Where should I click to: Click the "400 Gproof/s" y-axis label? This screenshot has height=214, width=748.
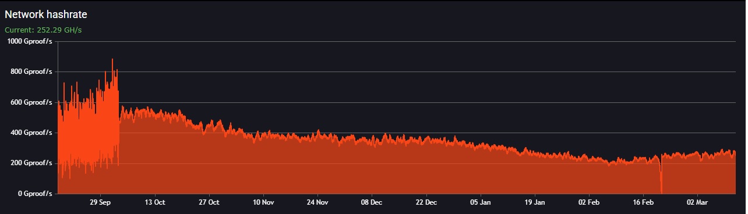(31, 133)
